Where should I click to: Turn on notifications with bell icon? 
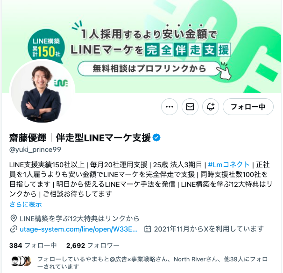(211, 107)
